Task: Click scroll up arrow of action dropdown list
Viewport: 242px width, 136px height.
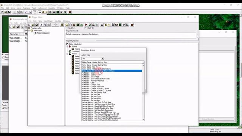Action: tap(143, 65)
